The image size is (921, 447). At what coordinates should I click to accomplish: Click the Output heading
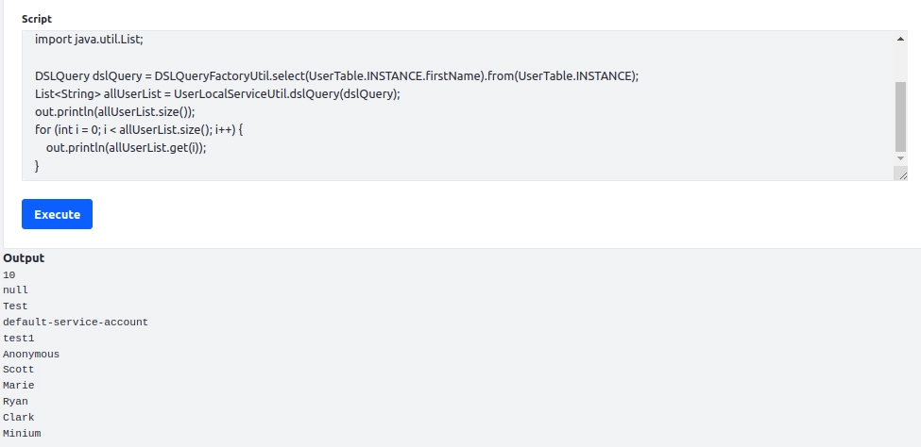coord(24,258)
